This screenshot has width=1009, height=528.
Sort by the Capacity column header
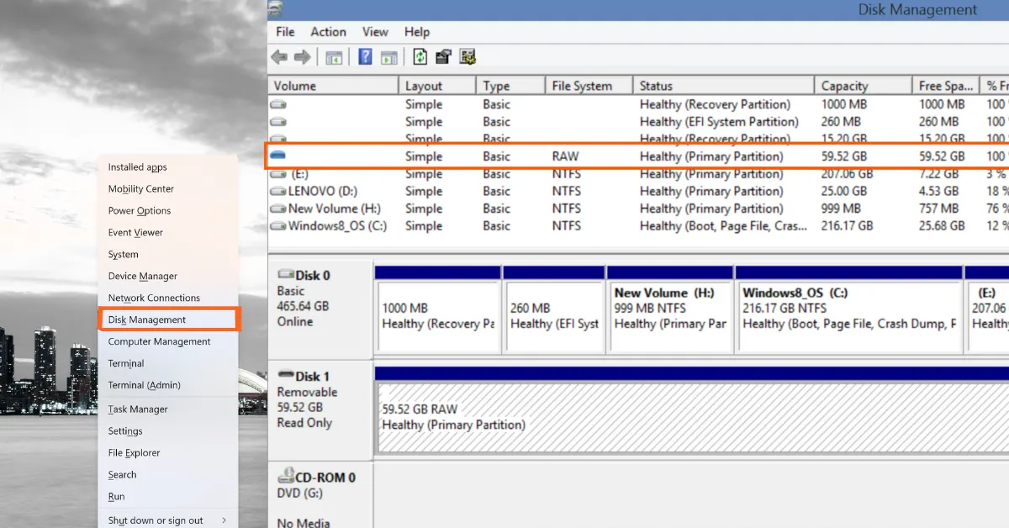[863, 86]
